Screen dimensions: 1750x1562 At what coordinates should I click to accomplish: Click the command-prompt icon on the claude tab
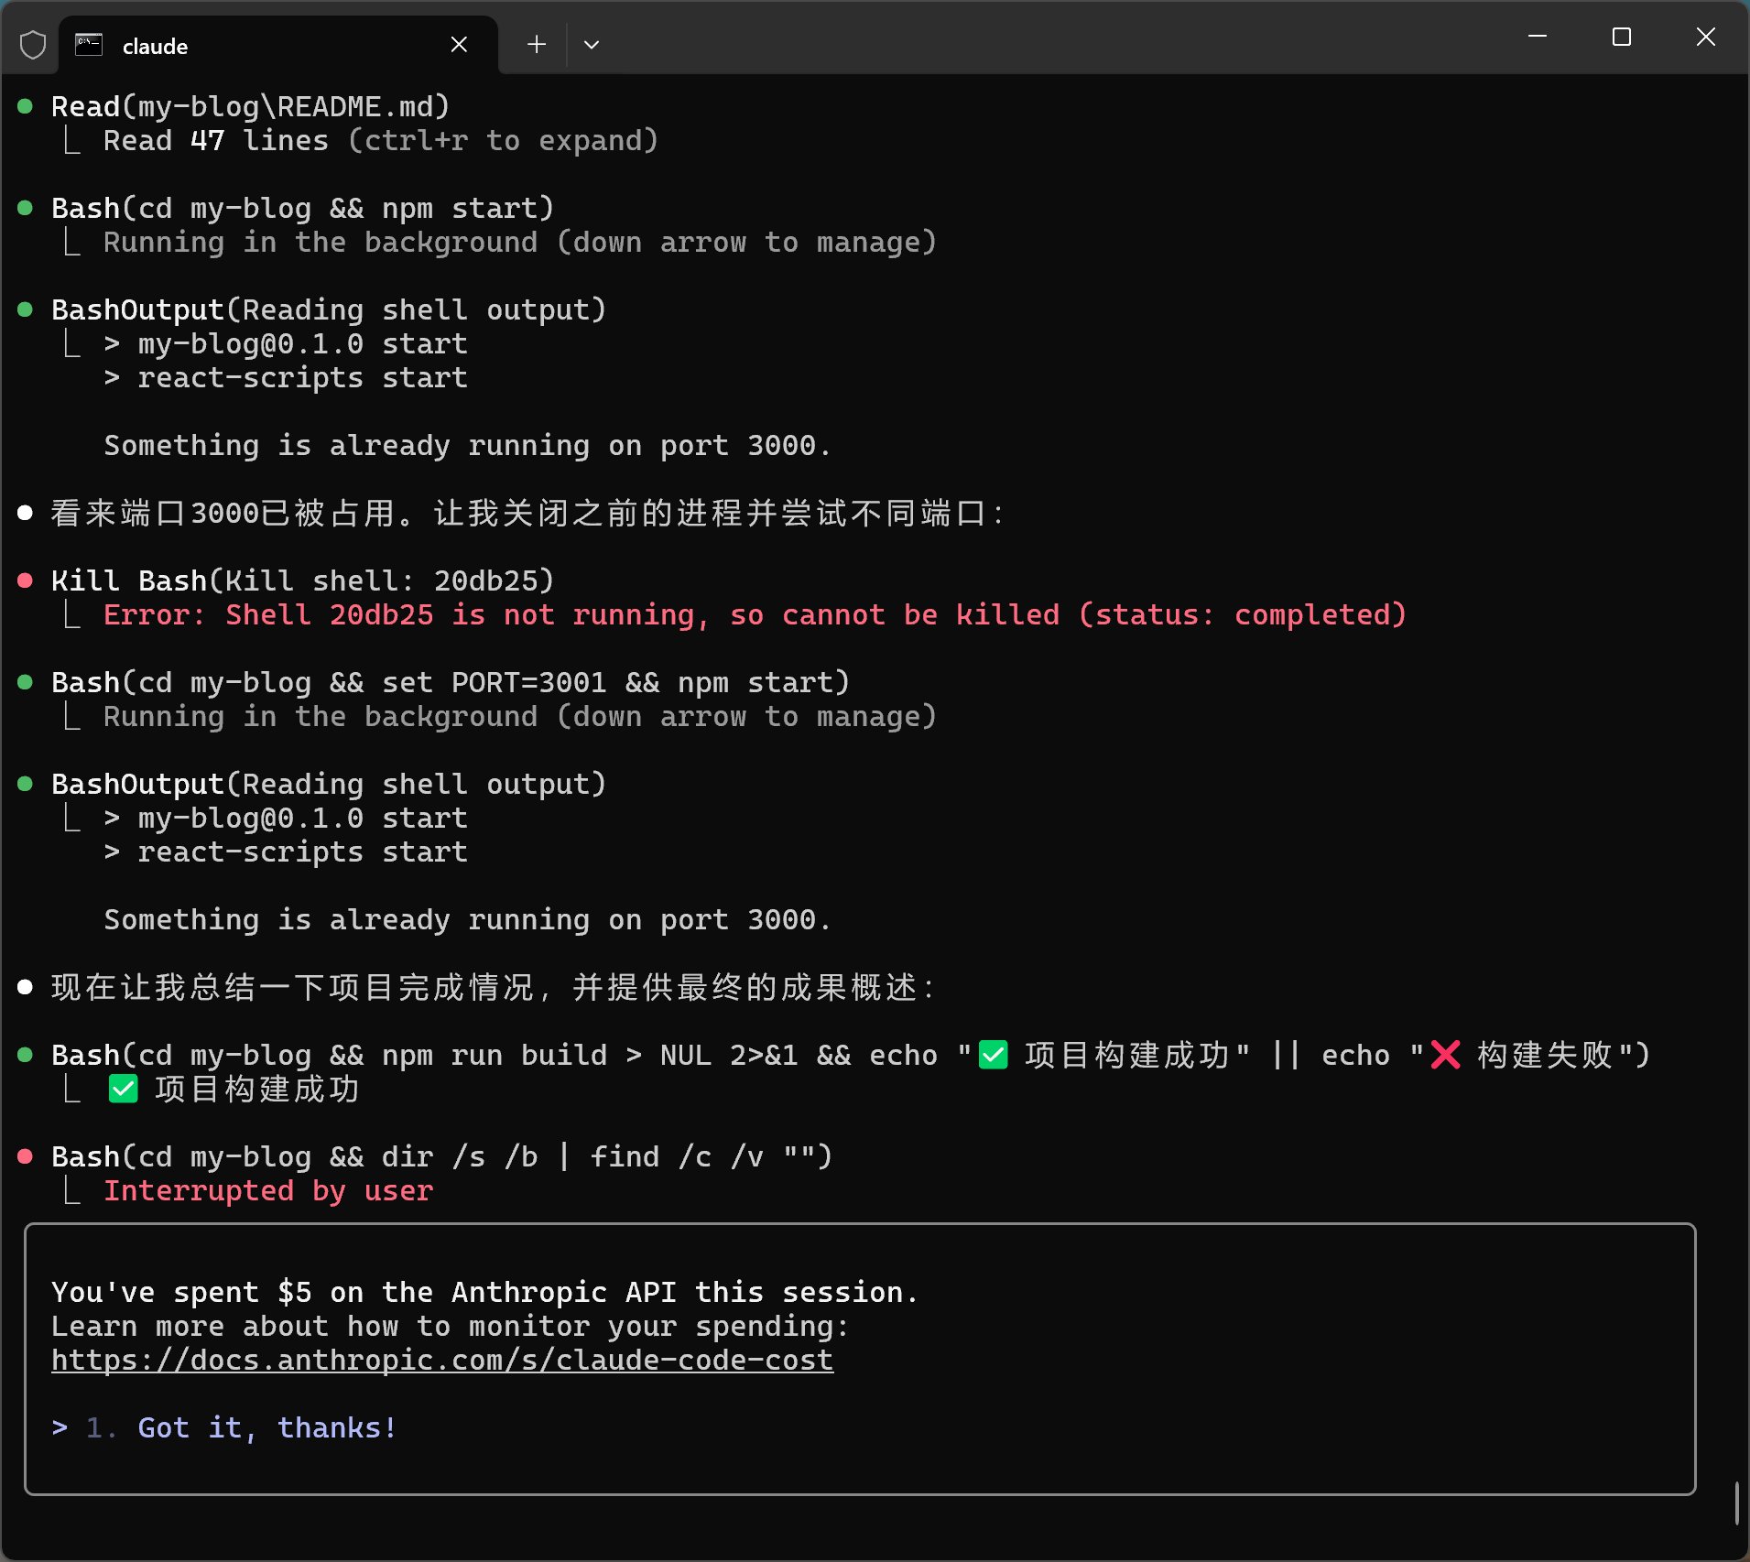(x=89, y=43)
